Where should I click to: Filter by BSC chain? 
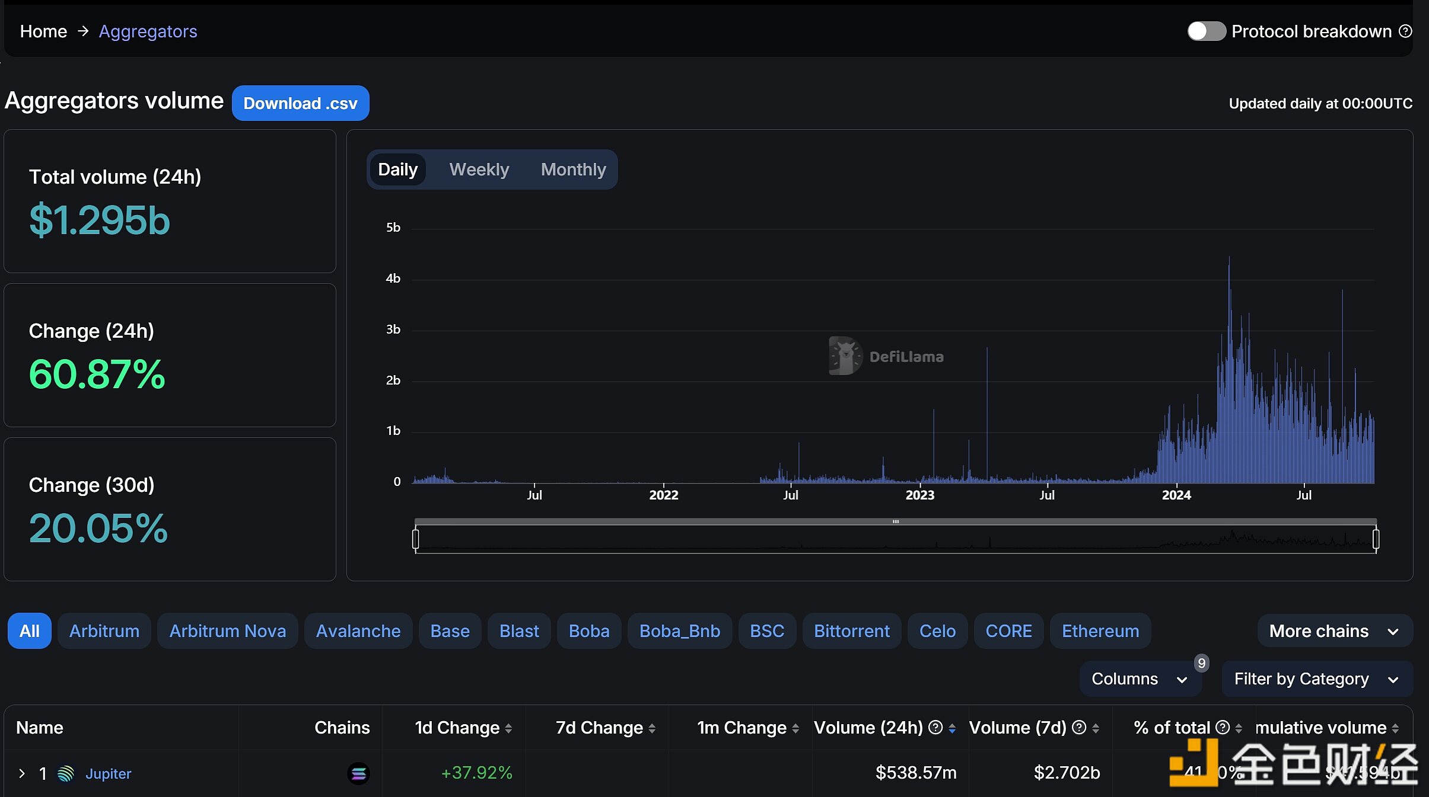click(767, 631)
